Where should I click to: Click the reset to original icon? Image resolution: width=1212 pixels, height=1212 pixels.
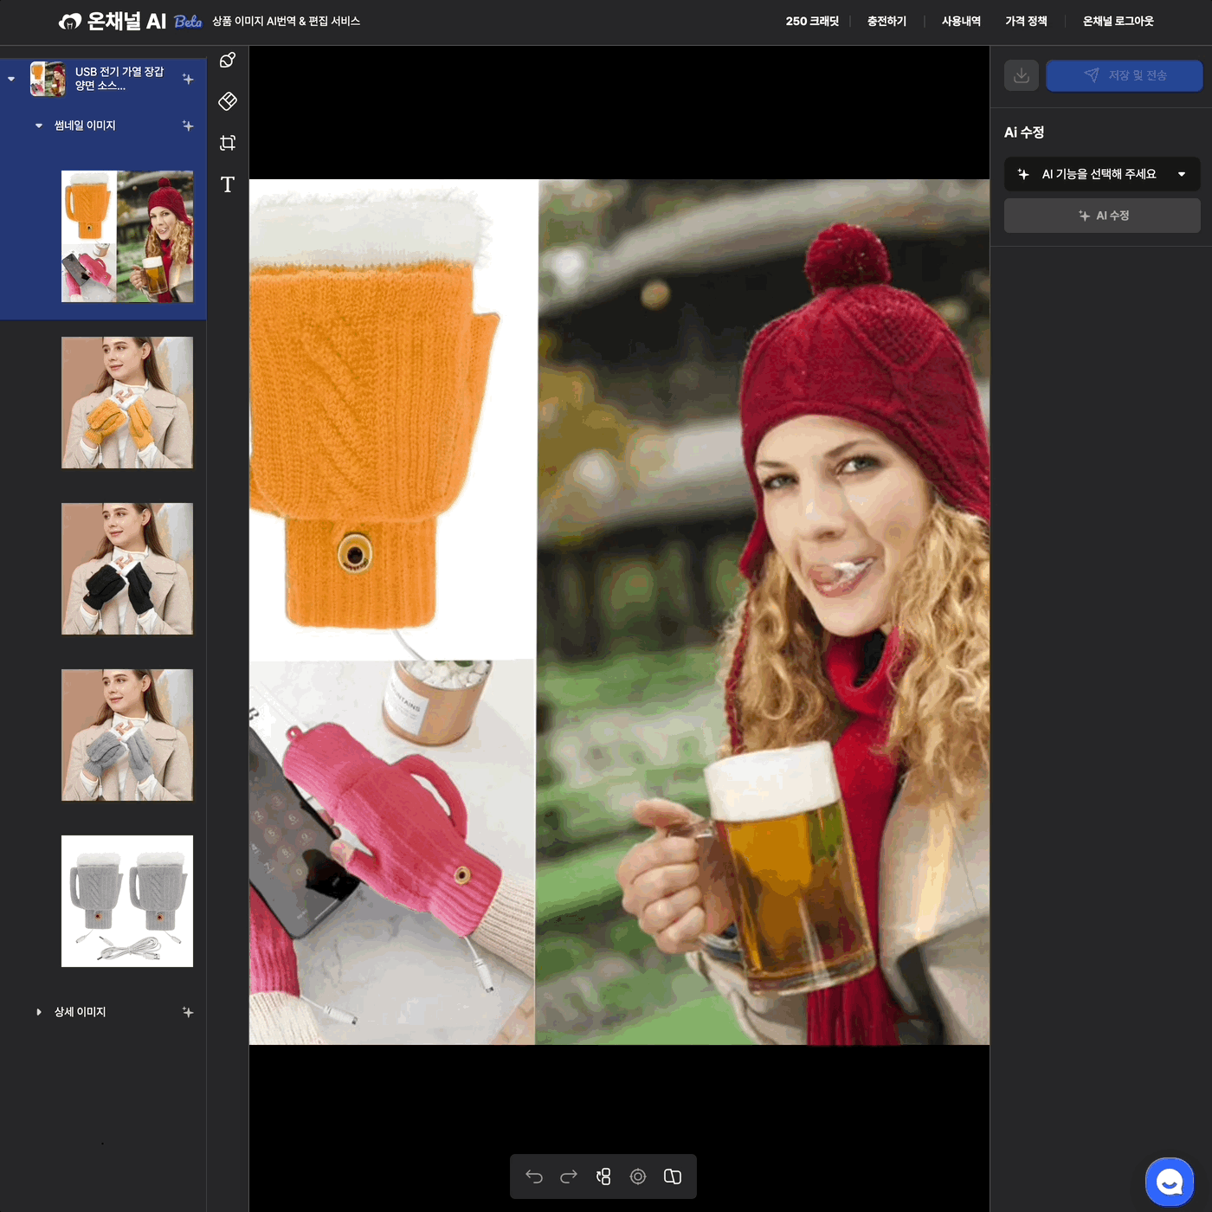(x=603, y=1177)
